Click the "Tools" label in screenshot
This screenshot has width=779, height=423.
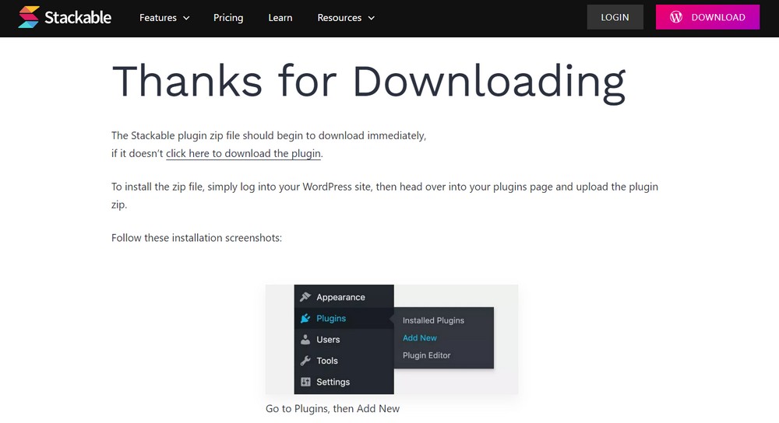pyautogui.click(x=327, y=361)
